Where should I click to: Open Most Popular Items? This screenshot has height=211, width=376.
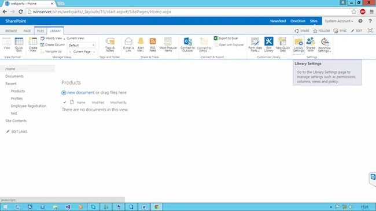point(168,45)
